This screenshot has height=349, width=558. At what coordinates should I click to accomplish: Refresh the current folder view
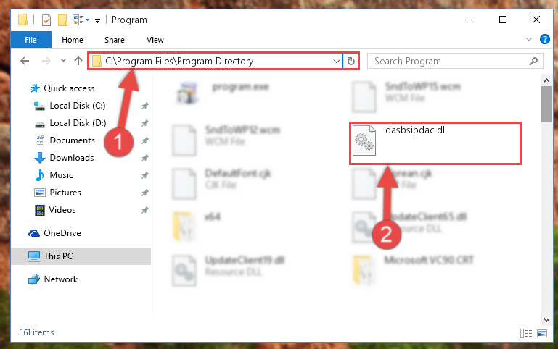pyautogui.click(x=351, y=61)
